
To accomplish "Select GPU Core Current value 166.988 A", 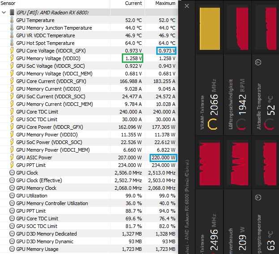I will pyautogui.click(x=131, y=81).
